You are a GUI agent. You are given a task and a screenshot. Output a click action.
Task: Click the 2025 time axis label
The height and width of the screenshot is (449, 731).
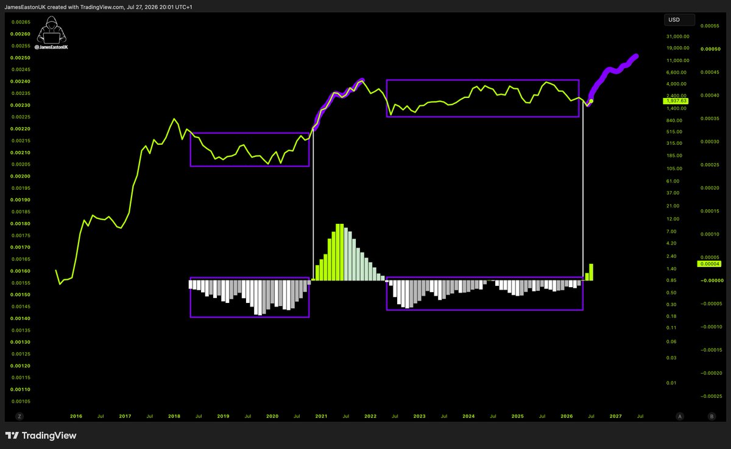tap(517, 416)
